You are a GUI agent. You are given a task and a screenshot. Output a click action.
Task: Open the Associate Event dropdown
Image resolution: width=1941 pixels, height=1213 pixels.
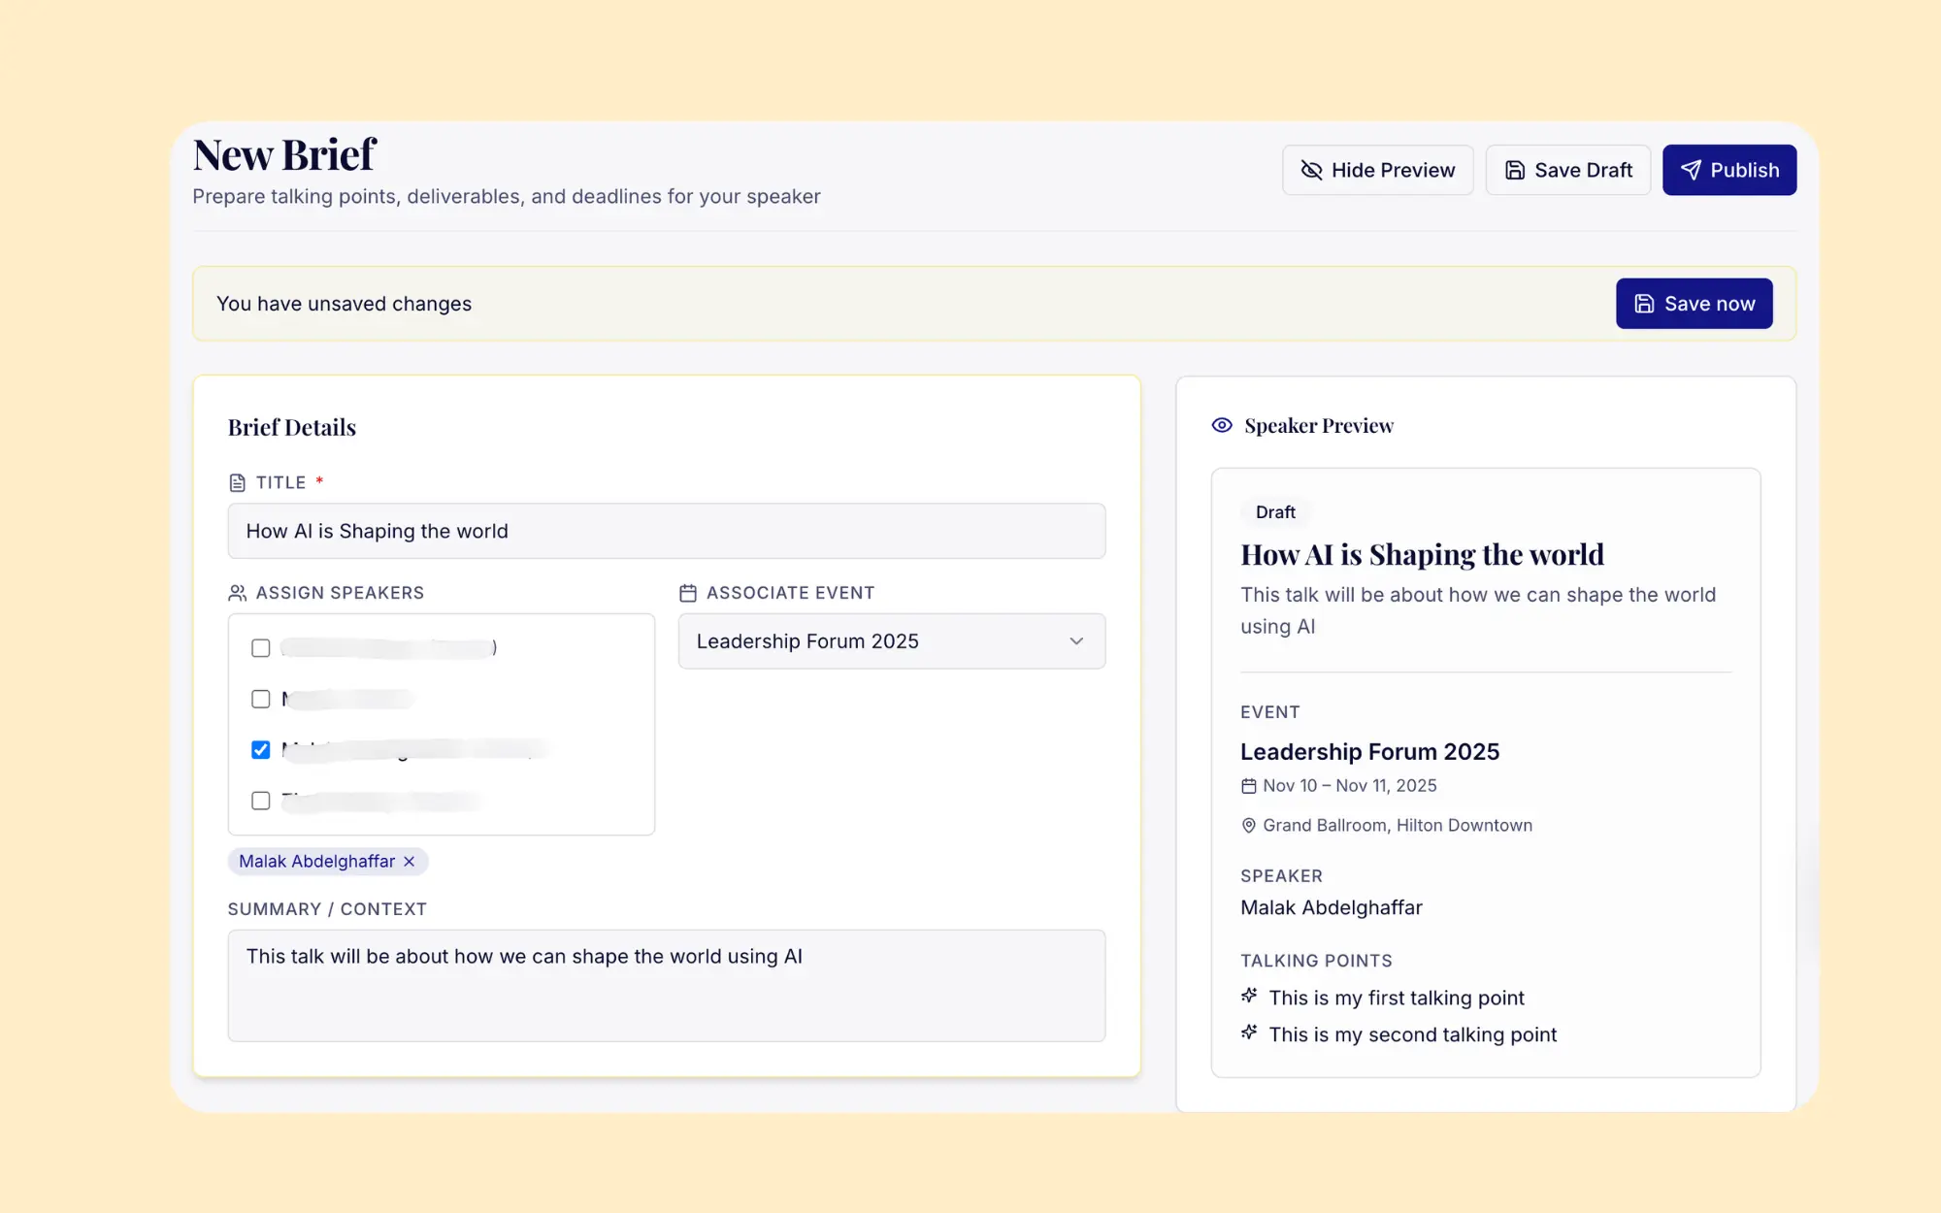coord(891,641)
